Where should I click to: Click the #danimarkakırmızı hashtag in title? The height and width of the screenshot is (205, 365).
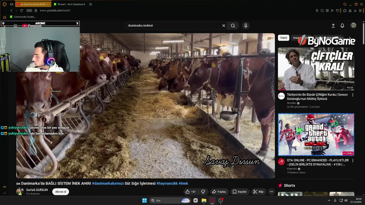click(108, 183)
